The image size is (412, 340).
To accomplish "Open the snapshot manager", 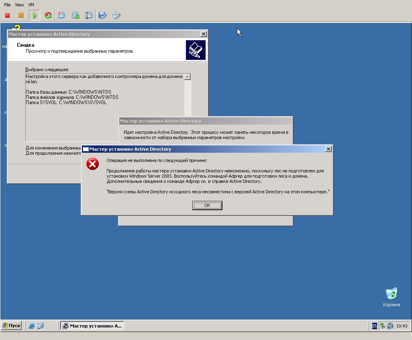I will click(89, 16).
